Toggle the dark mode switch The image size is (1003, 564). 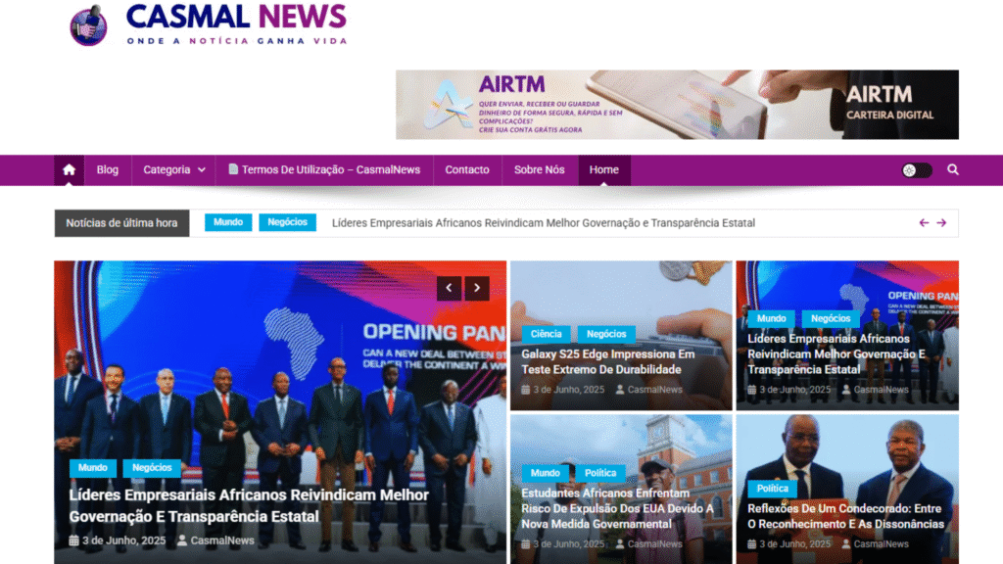coord(917,170)
